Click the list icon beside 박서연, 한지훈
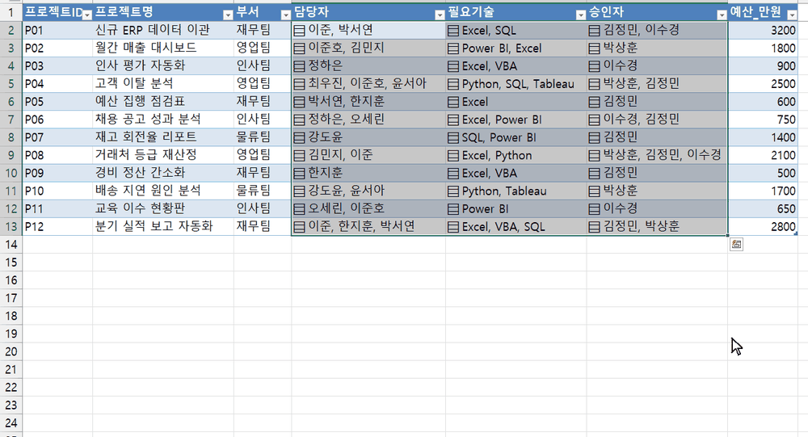808x437 pixels. tap(299, 102)
